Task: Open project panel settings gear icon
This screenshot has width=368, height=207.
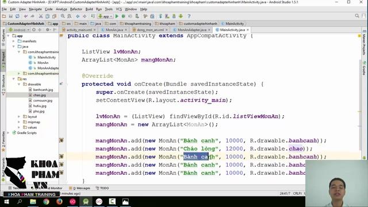Action: point(48,30)
